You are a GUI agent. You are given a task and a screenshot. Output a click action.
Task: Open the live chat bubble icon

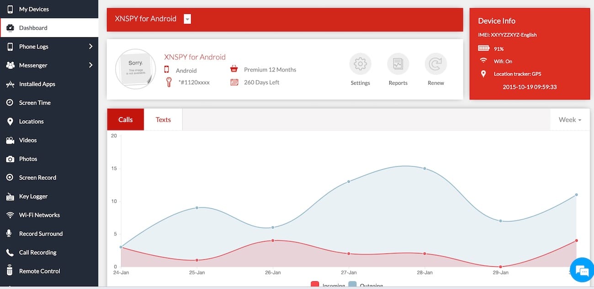(581, 270)
